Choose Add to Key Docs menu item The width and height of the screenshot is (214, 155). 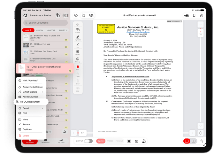point(31,97)
